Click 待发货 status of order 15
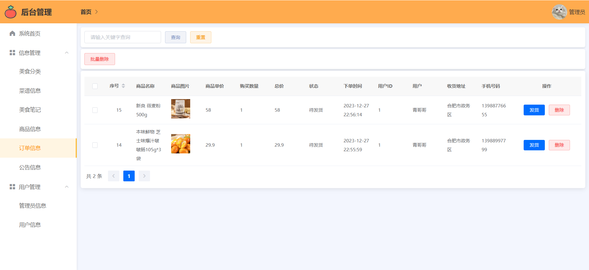The width and height of the screenshot is (589, 270). 316,110
